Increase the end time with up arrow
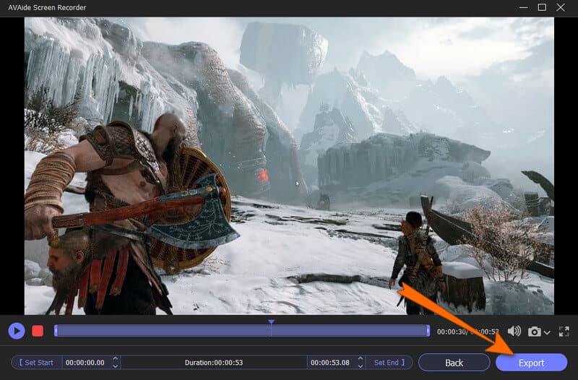Screen dimensions: 578x380 coord(361,358)
